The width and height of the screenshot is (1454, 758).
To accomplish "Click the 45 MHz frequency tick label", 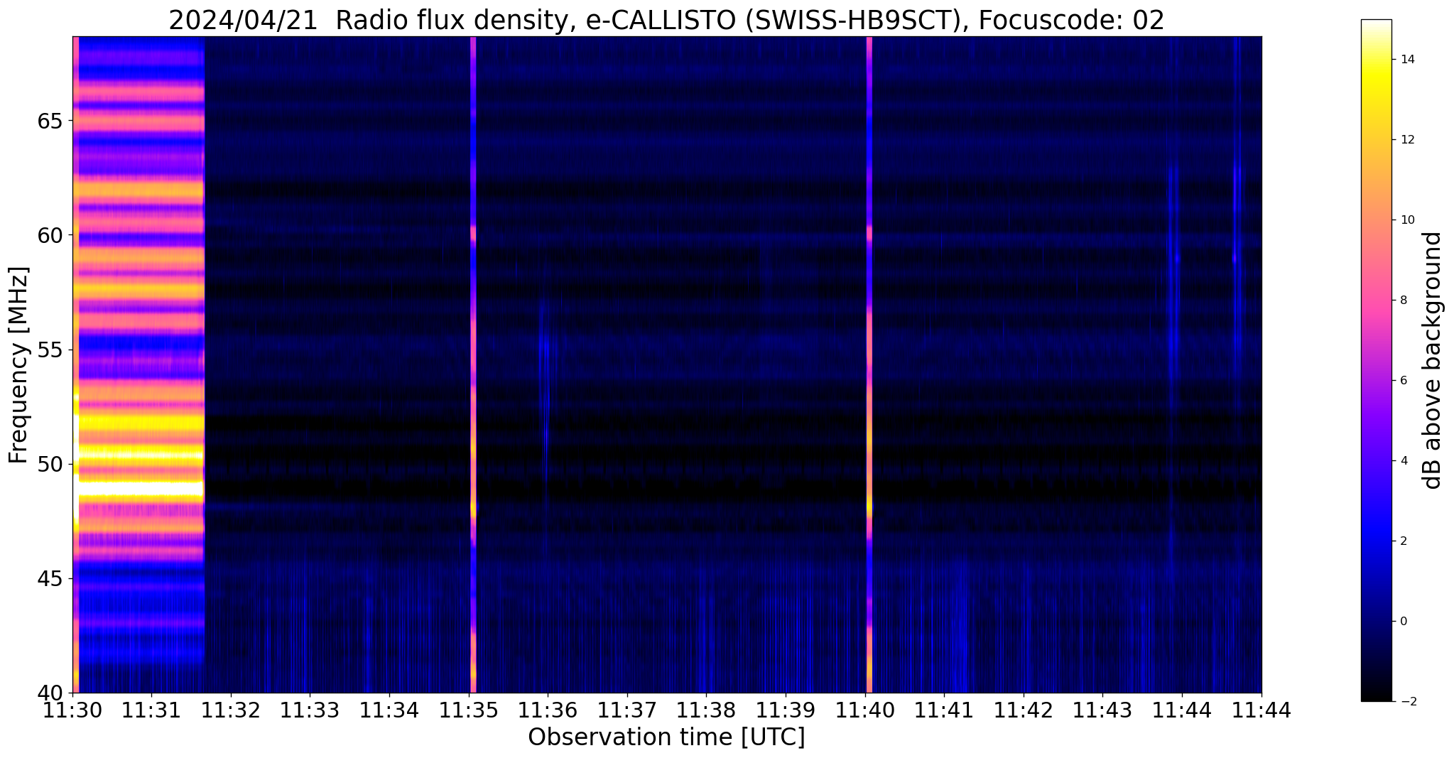I will [x=50, y=579].
